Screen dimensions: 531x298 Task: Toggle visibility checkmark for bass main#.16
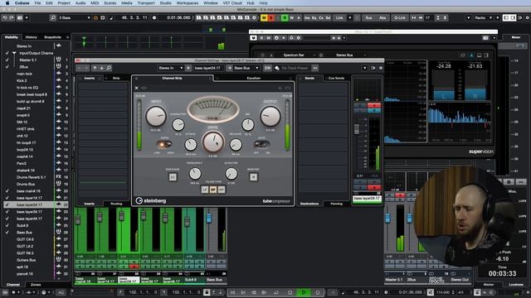[x=7, y=191]
